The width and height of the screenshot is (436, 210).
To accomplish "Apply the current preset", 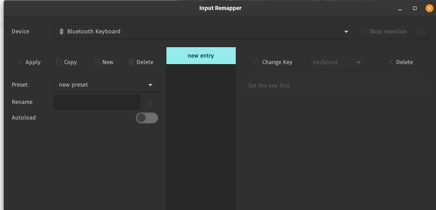I will coord(29,62).
